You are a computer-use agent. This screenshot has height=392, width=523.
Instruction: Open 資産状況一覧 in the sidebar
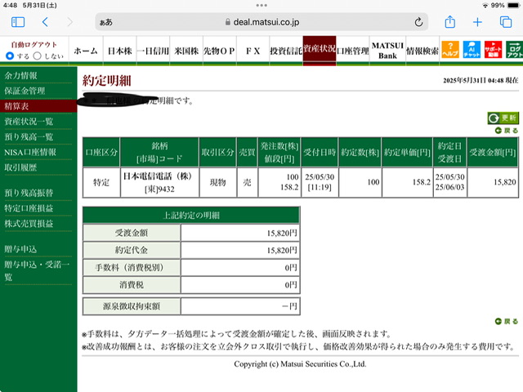pyautogui.click(x=29, y=122)
